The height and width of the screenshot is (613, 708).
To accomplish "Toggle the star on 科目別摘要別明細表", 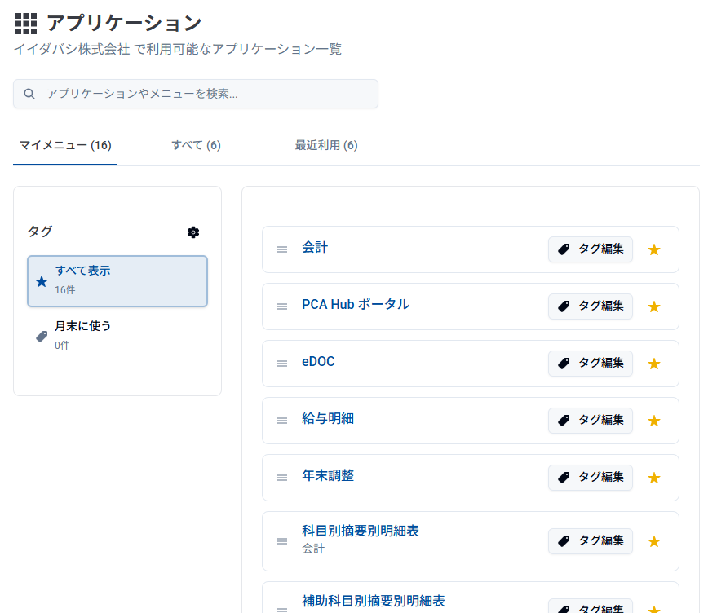I will point(653,540).
